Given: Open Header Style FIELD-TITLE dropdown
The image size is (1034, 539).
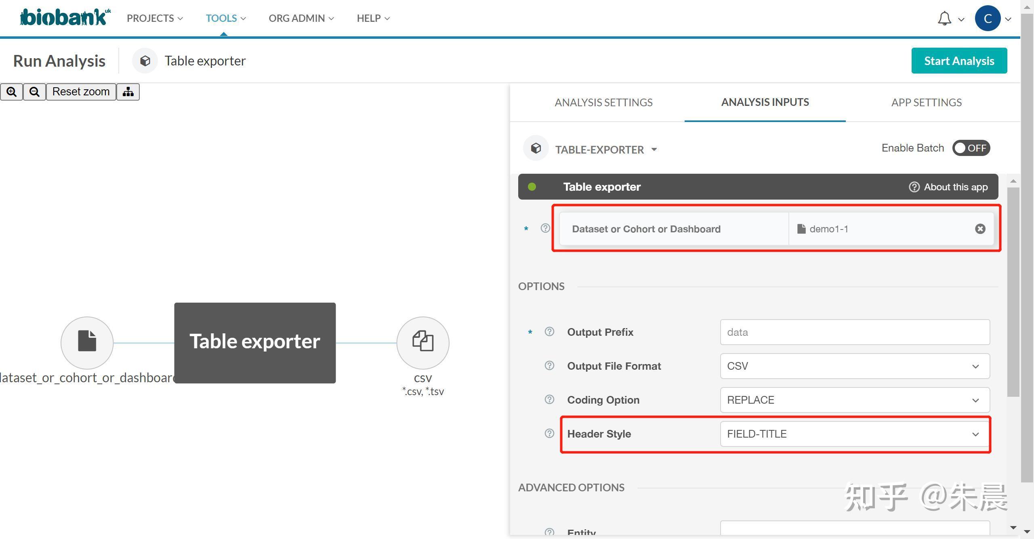Looking at the screenshot, I should (x=855, y=434).
